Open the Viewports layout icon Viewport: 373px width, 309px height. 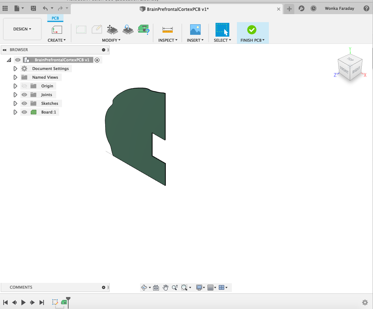point(221,288)
